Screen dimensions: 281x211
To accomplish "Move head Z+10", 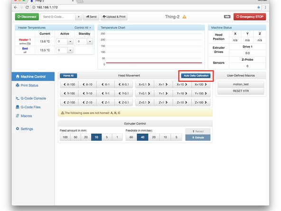I will point(182,103).
